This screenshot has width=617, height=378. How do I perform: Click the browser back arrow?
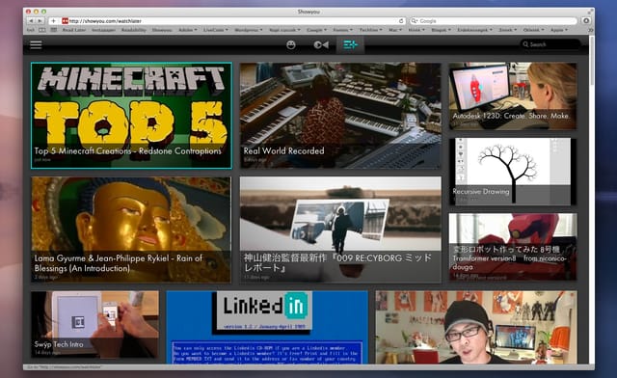click(x=31, y=21)
